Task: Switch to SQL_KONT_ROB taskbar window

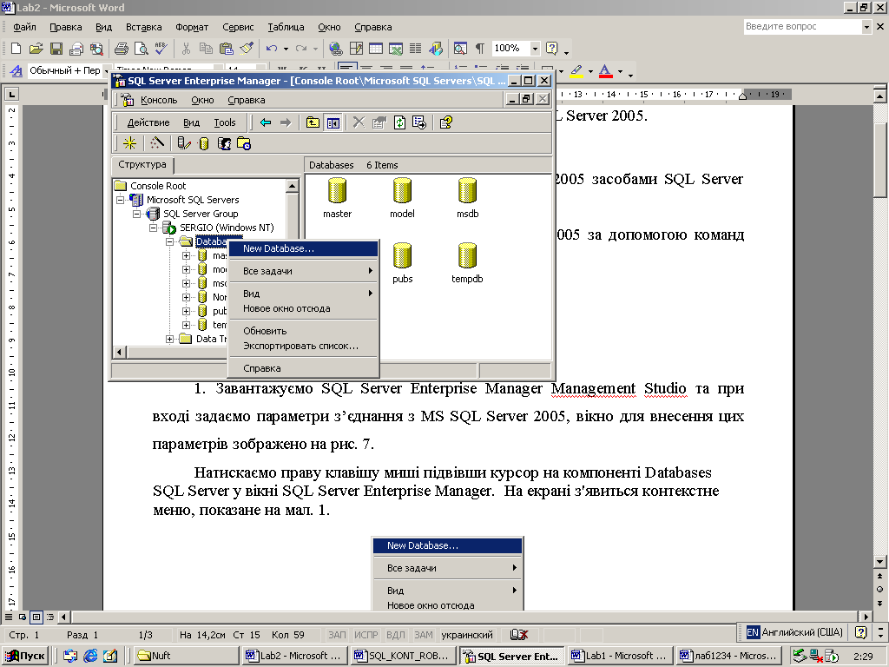Action: click(404, 657)
